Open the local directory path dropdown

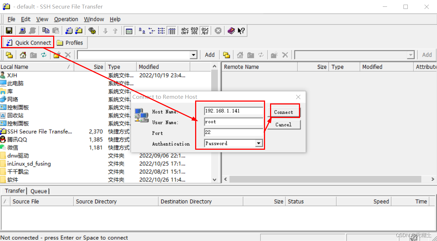[x=194, y=55]
